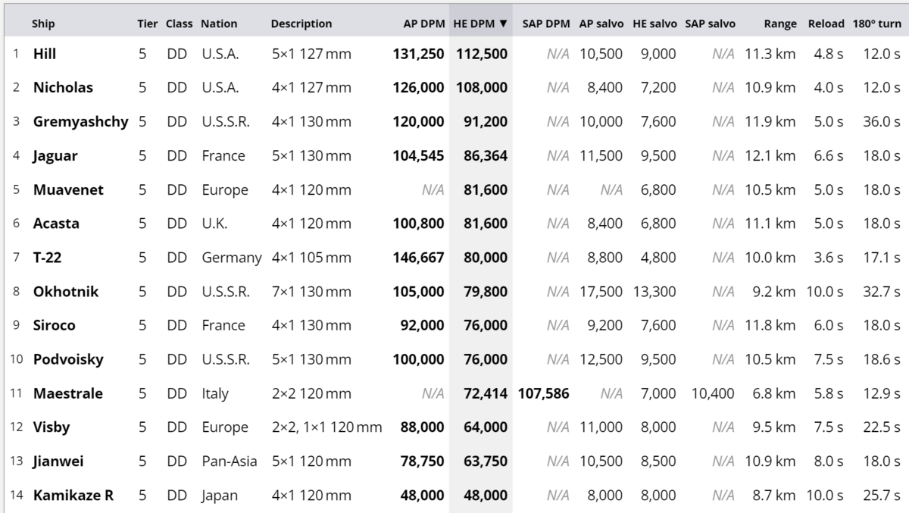Sort by Description column header
Screen dimensions: 909x513
[x=301, y=23]
